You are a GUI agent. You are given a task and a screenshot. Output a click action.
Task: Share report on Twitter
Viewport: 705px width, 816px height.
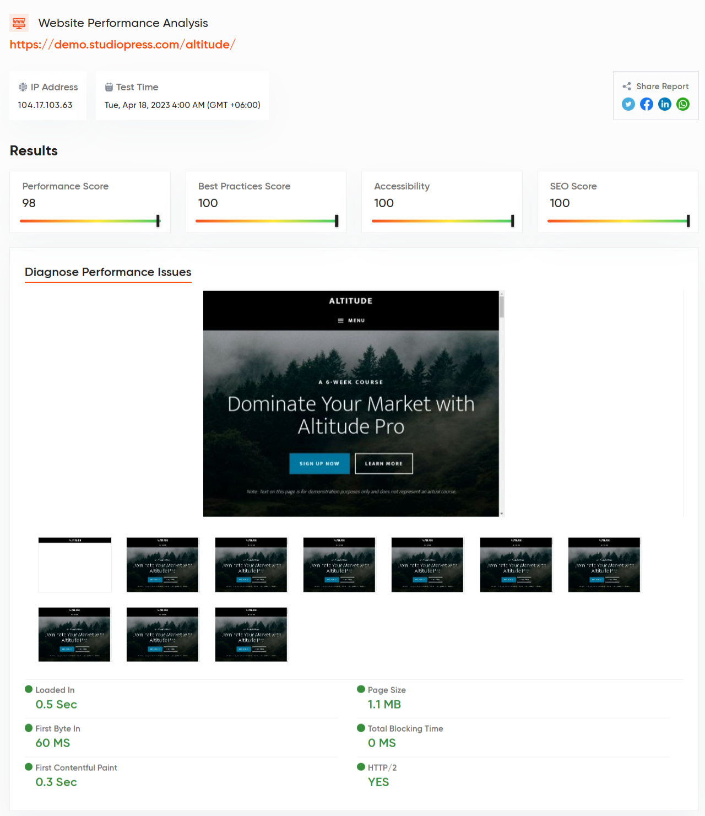[628, 104]
